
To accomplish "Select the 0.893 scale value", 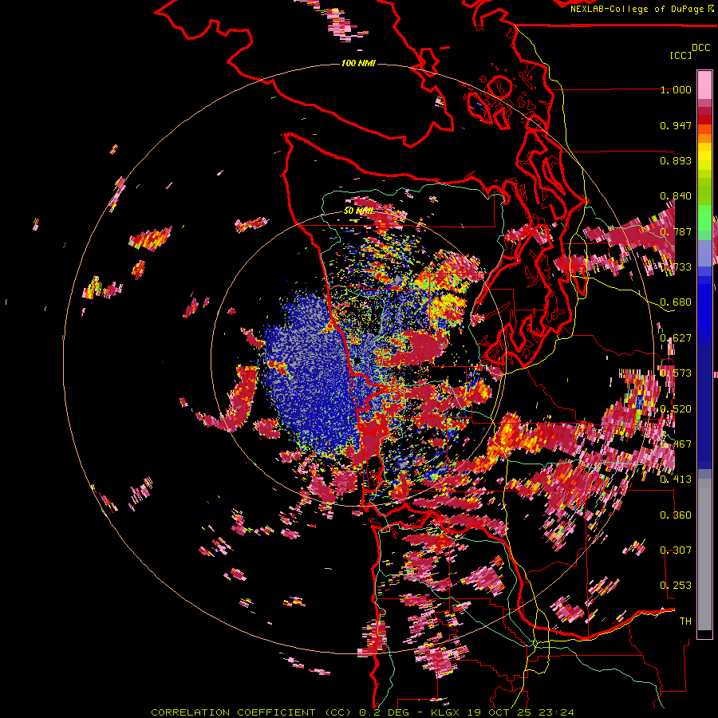I will tap(676, 160).
